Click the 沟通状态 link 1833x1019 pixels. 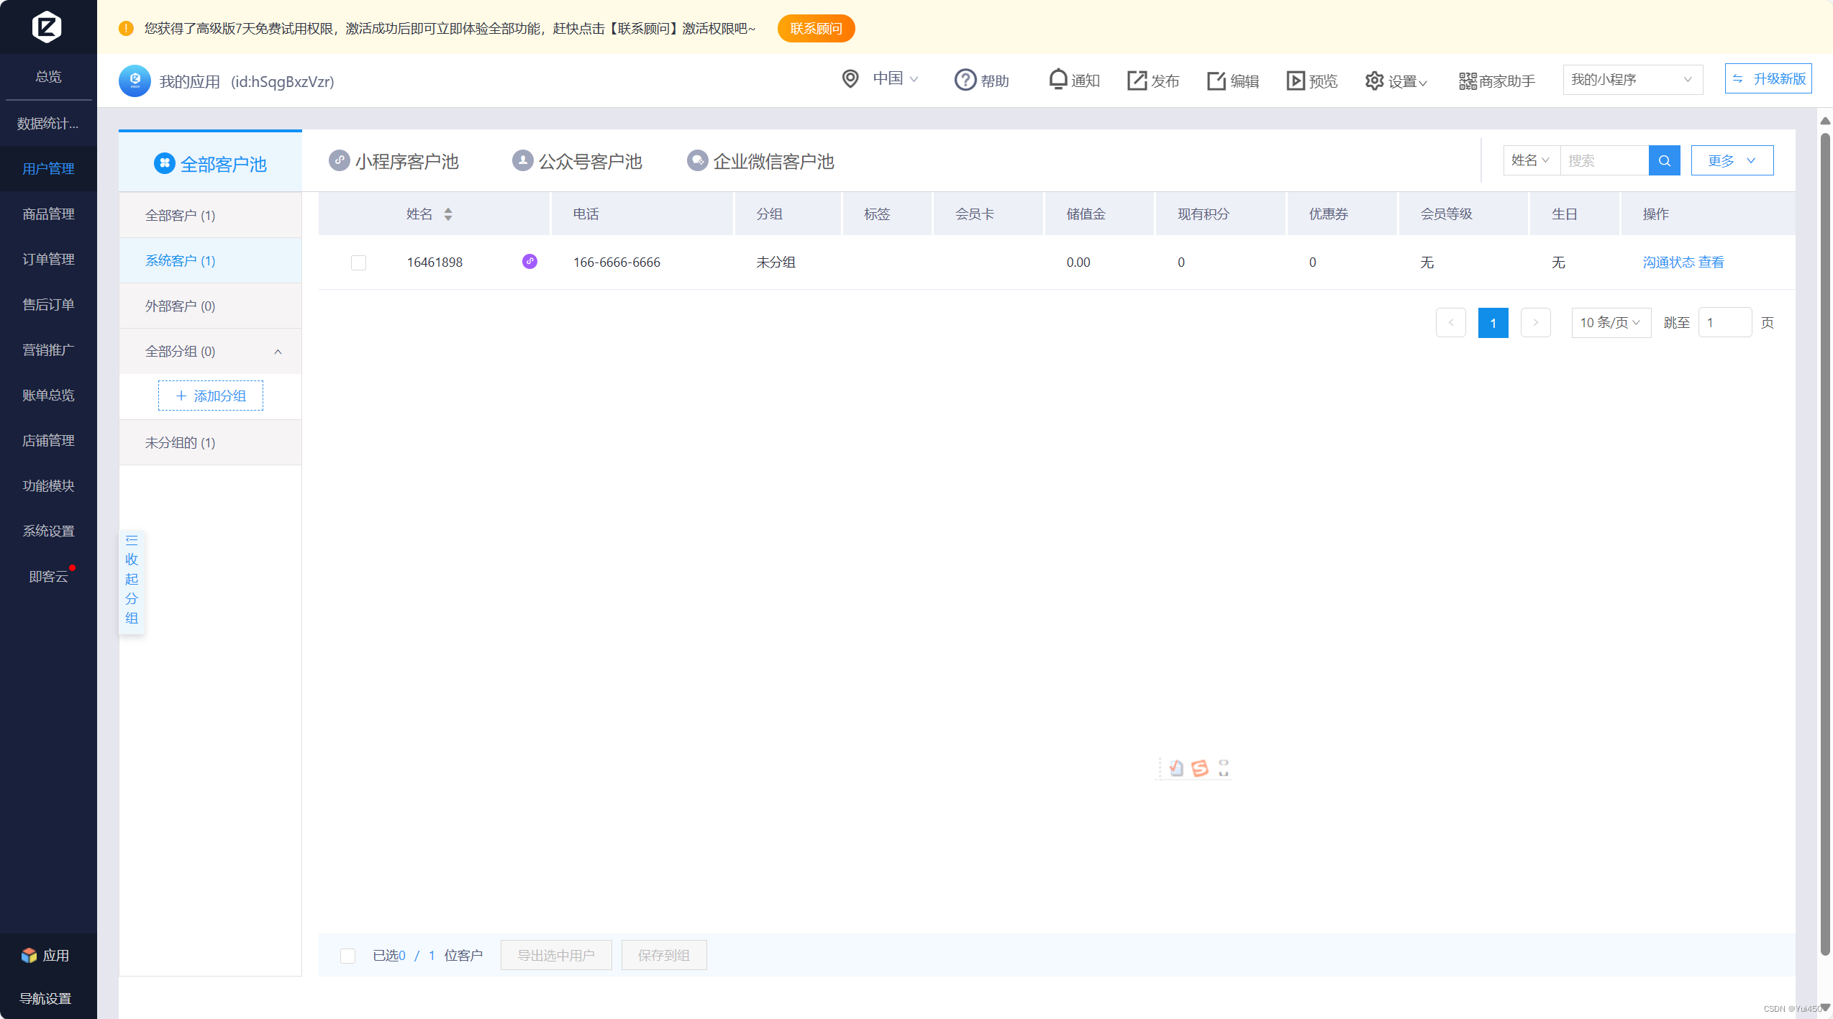1668,262
